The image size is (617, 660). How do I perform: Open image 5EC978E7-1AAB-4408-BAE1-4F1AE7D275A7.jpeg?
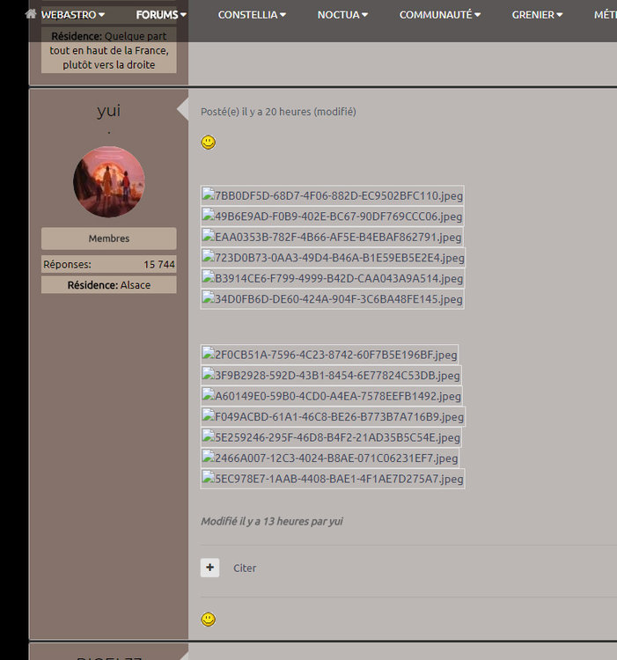click(x=333, y=479)
